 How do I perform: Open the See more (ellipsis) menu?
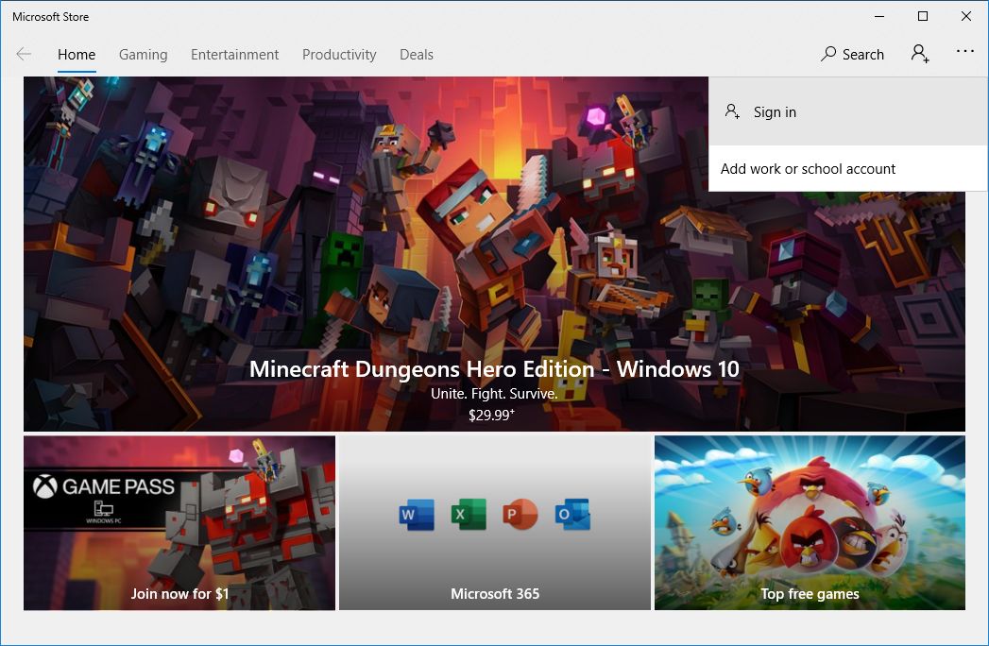click(x=964, y=52)
